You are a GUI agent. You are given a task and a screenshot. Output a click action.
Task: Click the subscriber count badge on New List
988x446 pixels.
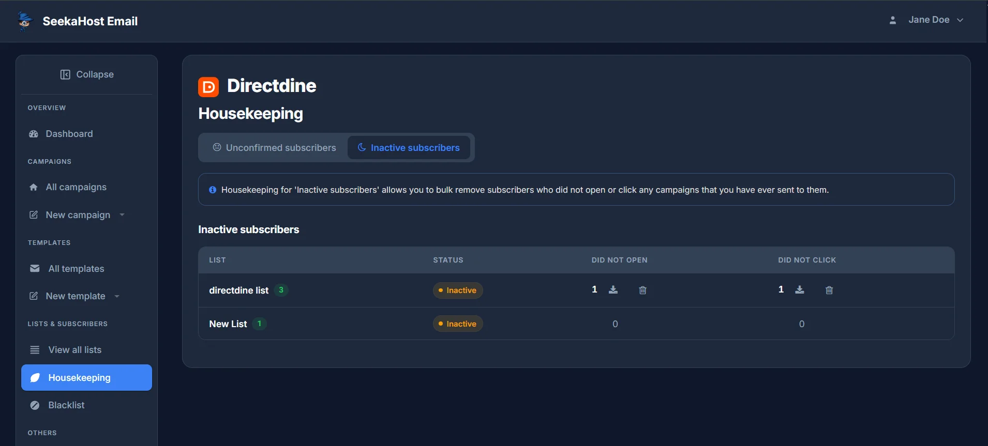(x=259, y=324)
